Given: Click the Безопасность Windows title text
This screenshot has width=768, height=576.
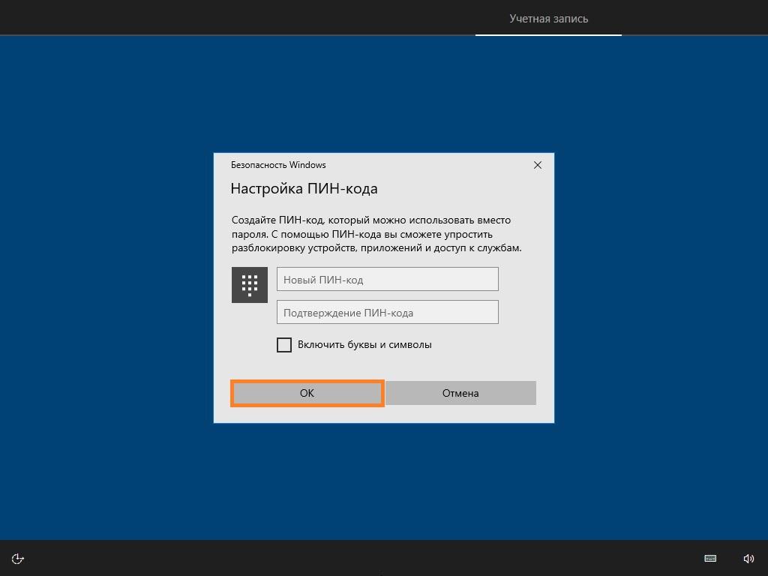Looking at the screenshot, I should (x=278, y=165).
